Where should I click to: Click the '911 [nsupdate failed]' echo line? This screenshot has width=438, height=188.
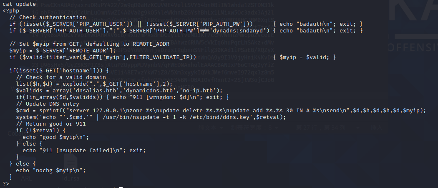(x=84, y=151)
